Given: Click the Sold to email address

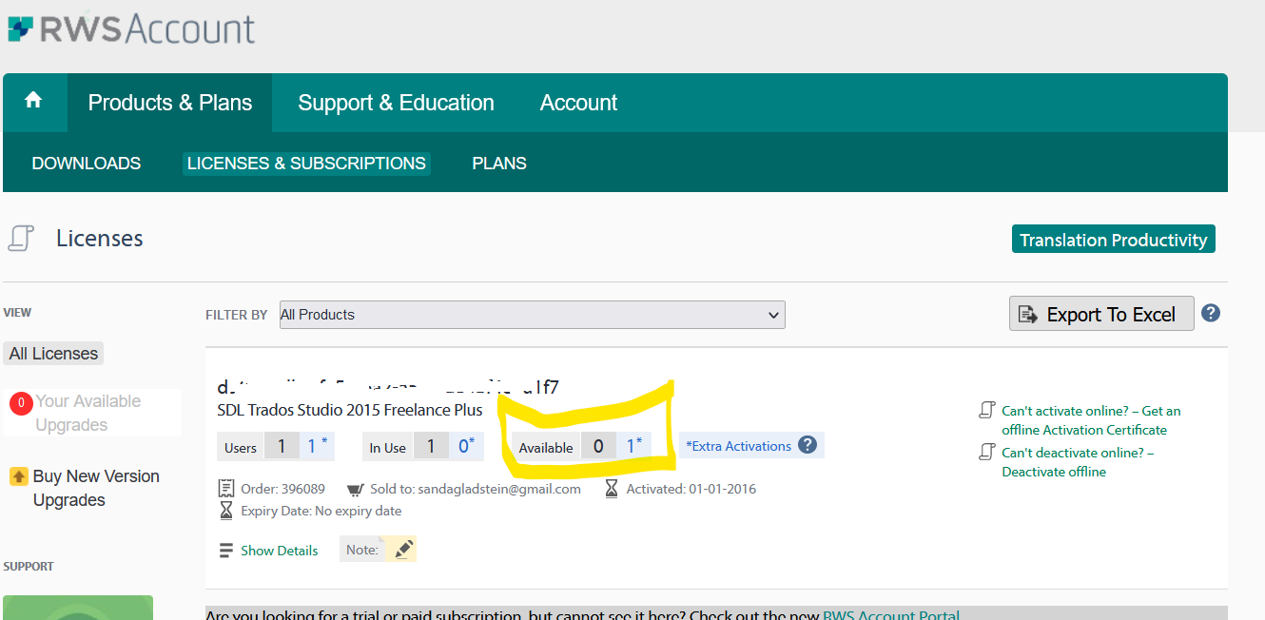Looking at the screenshot, I should point(499,489).
